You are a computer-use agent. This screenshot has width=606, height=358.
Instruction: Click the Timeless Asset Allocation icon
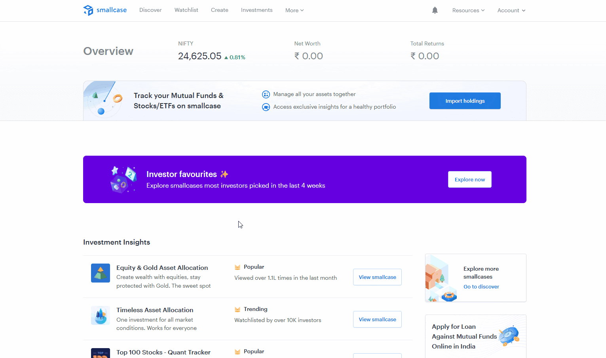[x=101, y=315]
